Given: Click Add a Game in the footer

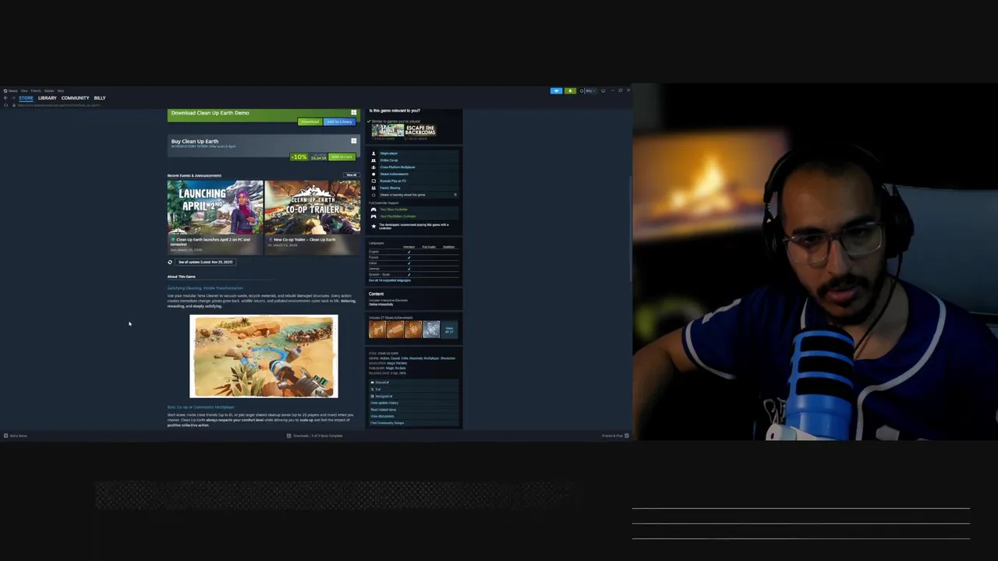Looking at the screenshot, I should (16, 436).
